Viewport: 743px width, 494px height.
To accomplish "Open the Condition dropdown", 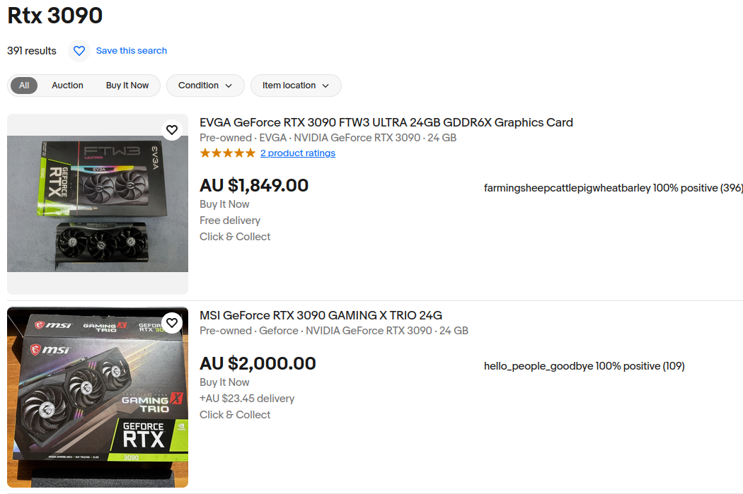I will coord(205,86).
